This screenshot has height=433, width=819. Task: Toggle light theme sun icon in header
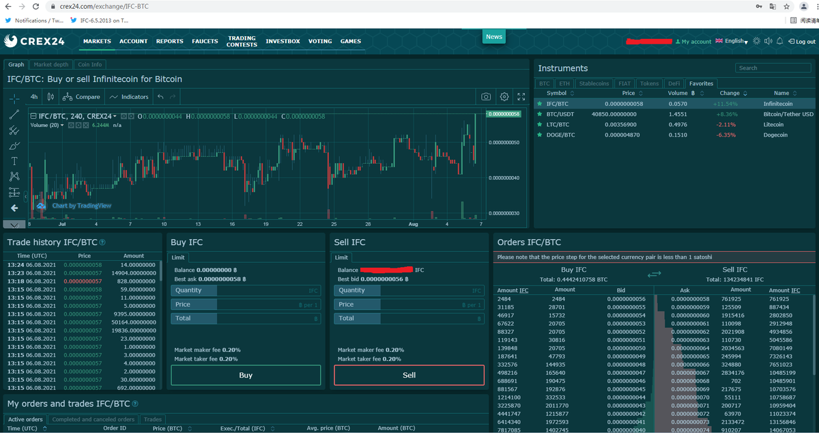[756, 41]
